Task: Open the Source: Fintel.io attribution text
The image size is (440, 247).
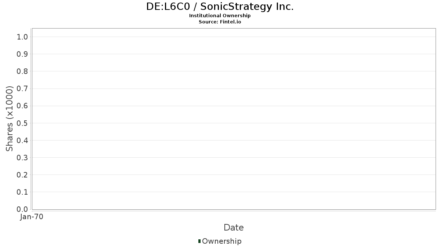Action: [220, 22]
